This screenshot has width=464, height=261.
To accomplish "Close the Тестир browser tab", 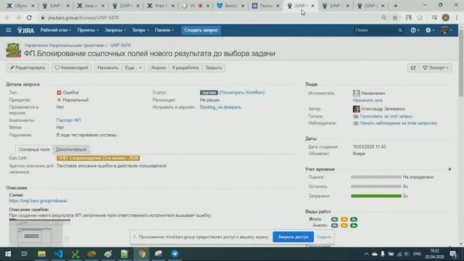I will pos(278,6).
